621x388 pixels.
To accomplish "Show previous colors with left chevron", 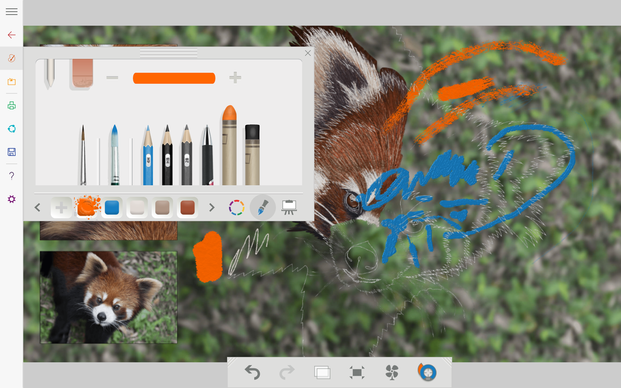I will (x=37, y=208).
